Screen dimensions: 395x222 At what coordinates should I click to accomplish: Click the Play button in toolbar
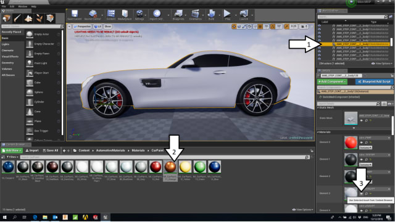228,15
